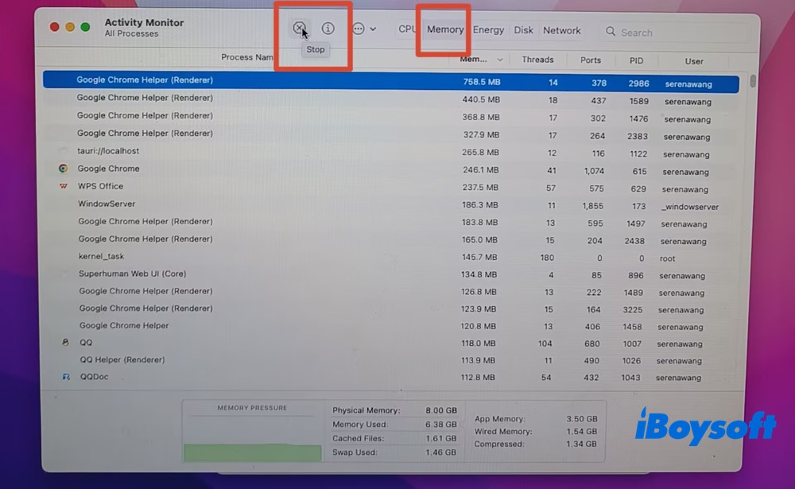Select the WPS Office process name
The width and height of the screenshot is (795, 489).
pyautogui.click(x=100, y=186)
